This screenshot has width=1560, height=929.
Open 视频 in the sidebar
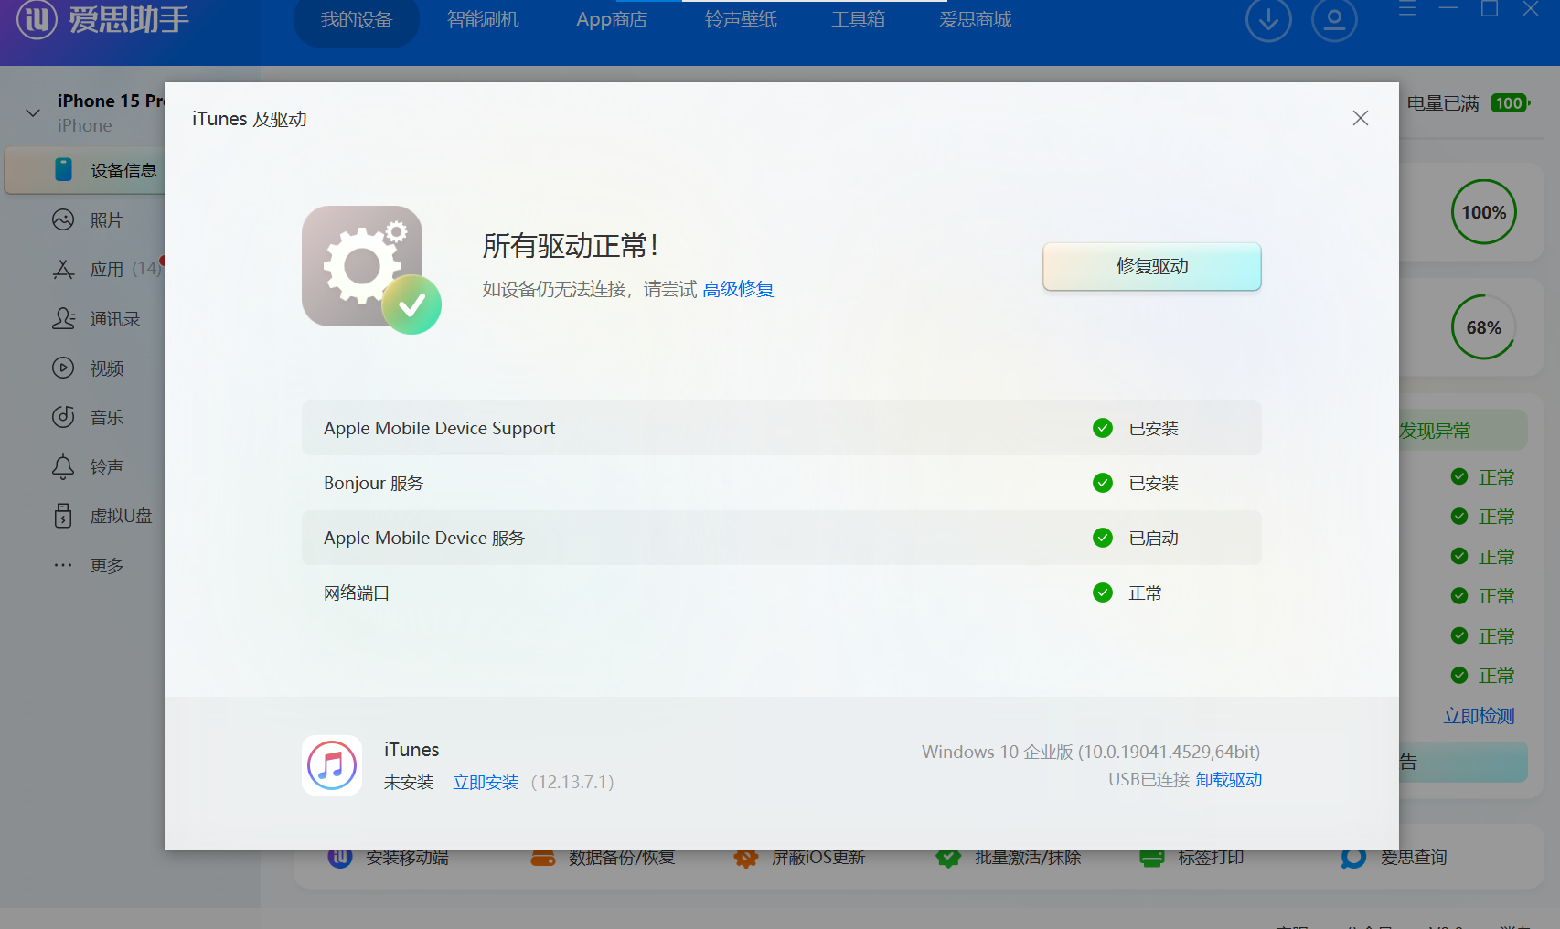click(88, 368)
